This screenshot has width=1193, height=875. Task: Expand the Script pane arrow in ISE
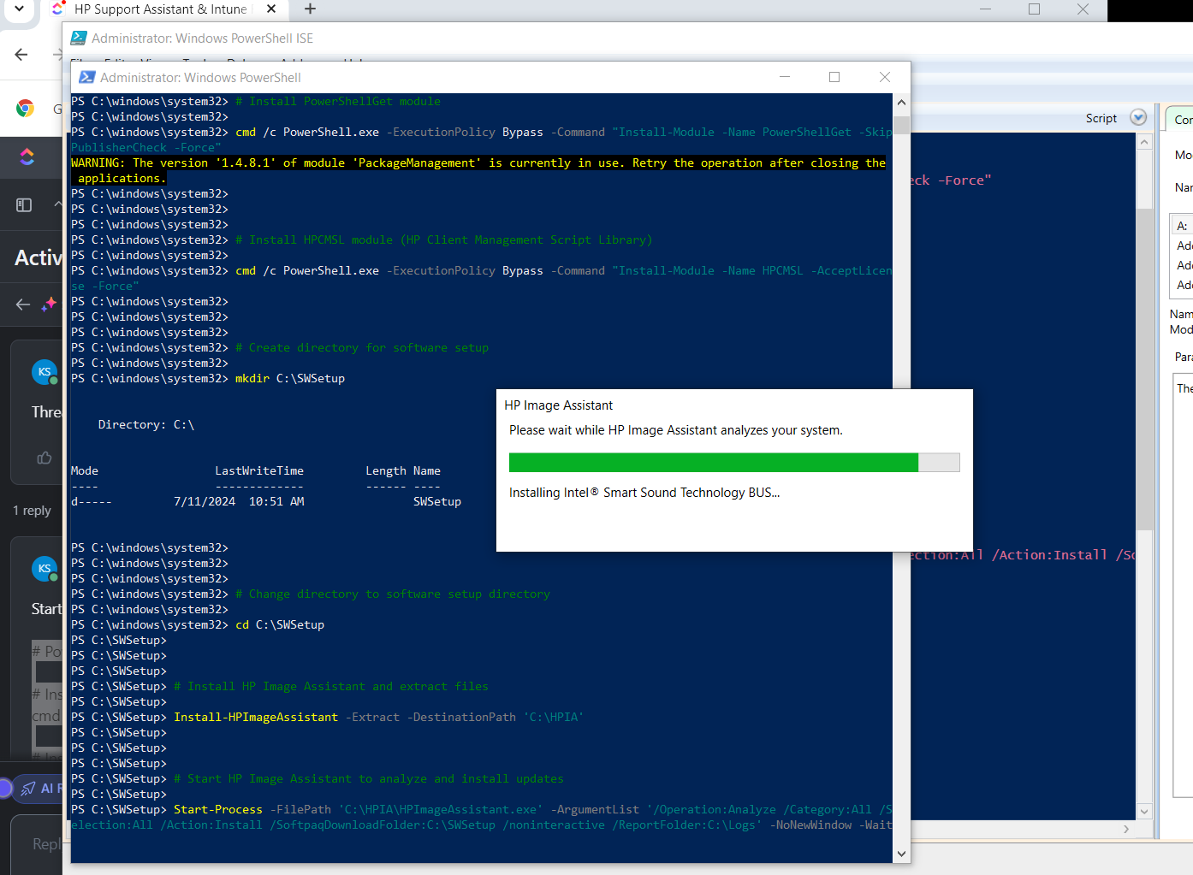(x=1138, y=118)
